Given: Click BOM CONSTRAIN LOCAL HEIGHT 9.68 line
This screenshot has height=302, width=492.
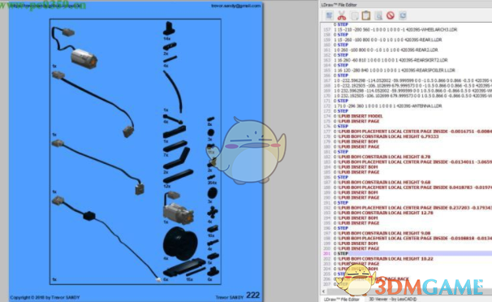Looking at the screenshot, I should [382, 182].
